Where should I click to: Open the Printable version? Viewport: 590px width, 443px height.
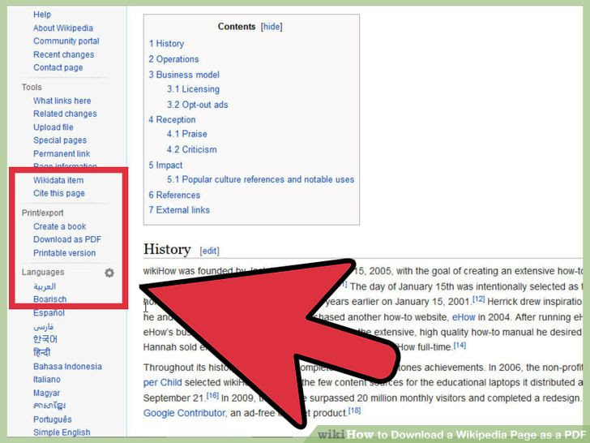(64, 253)
